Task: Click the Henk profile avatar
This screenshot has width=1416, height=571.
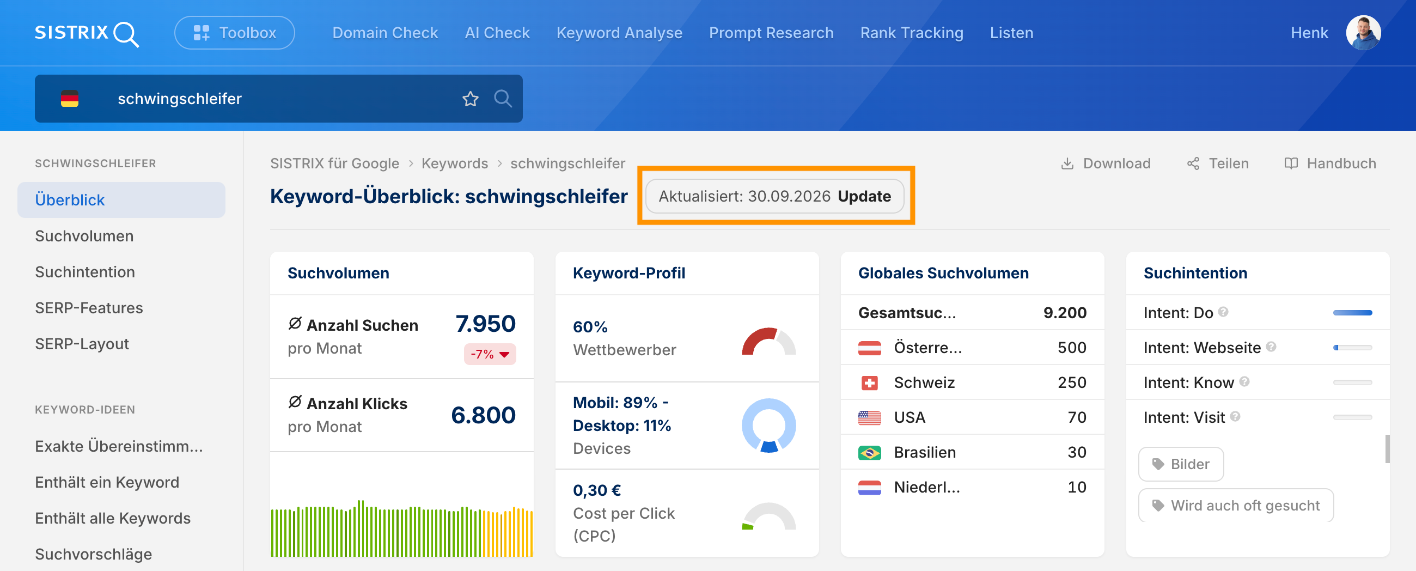Action: (1363, 33)
